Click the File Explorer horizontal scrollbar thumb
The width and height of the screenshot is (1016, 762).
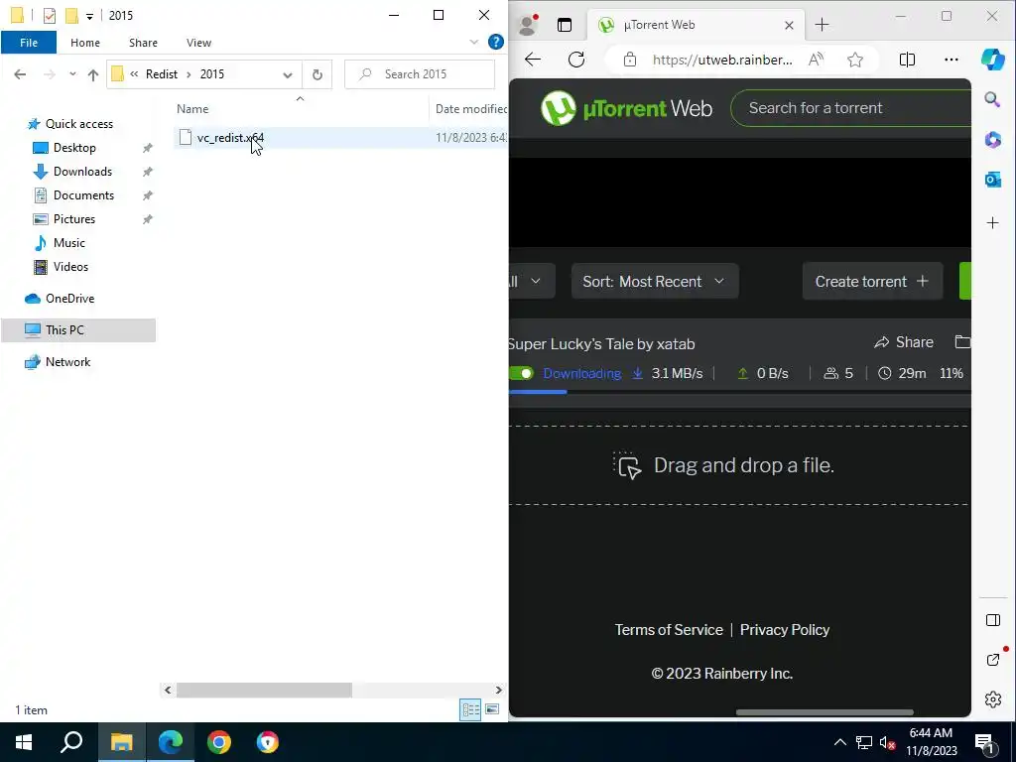(x=264, y=691)
